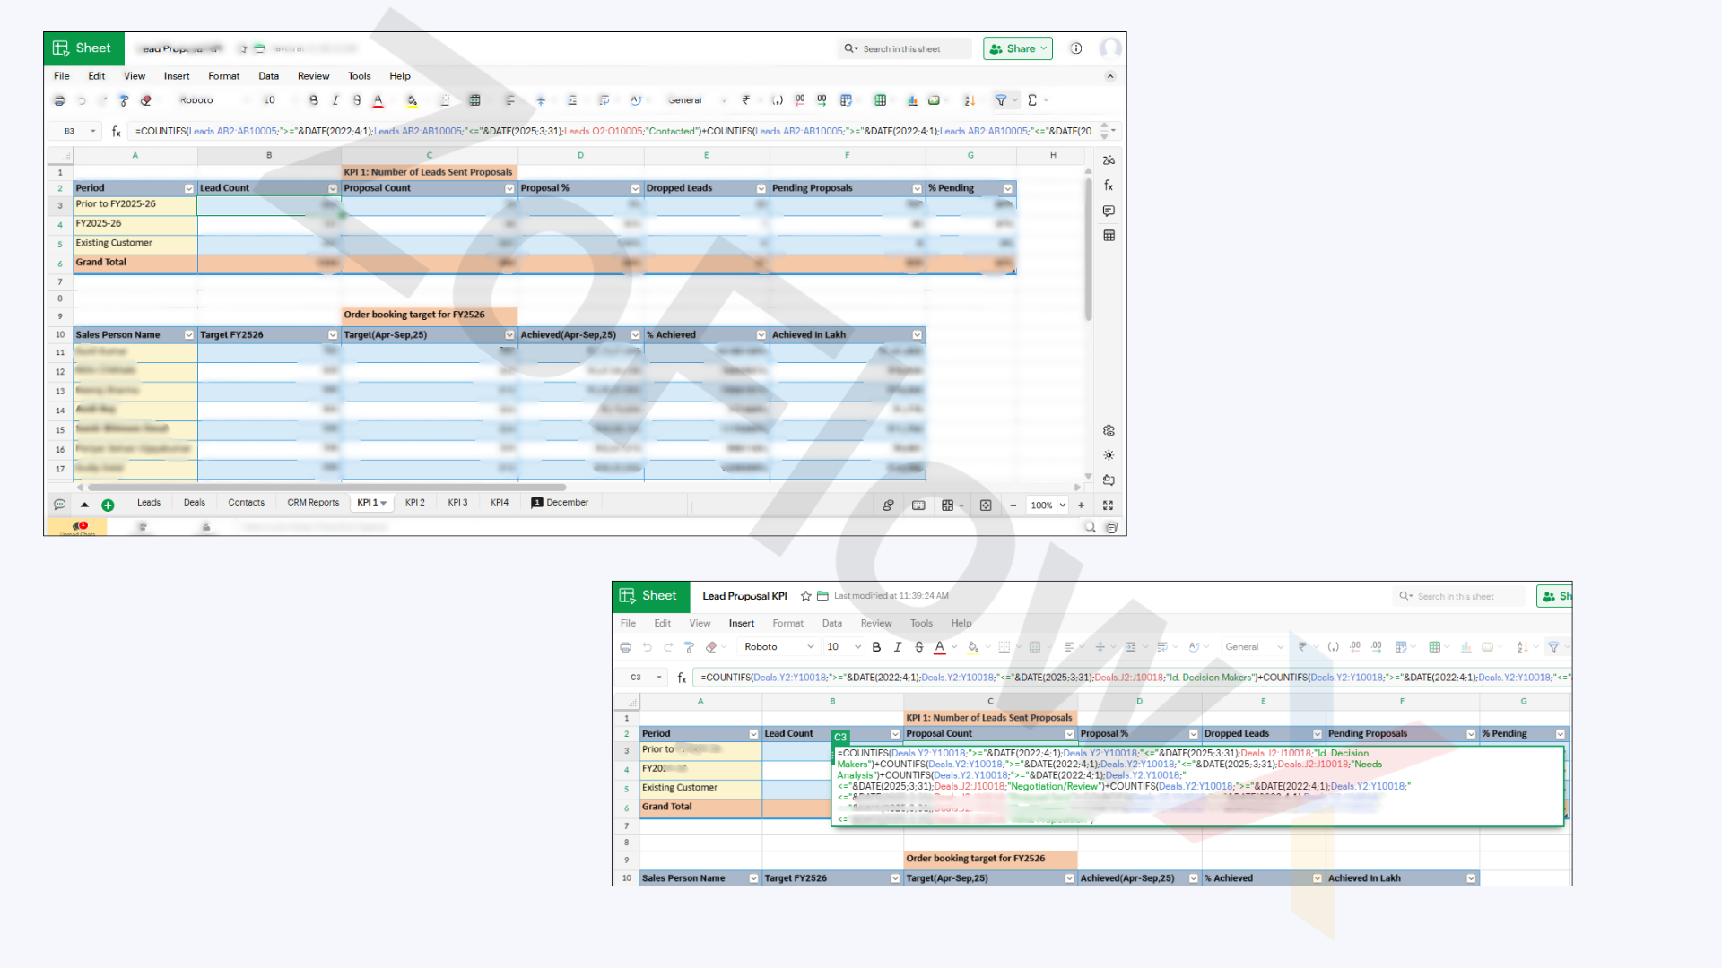1722x968 pixels.
Task: Toggle strikethrough in the top window toolbar
Action: [x=357, y=100]
